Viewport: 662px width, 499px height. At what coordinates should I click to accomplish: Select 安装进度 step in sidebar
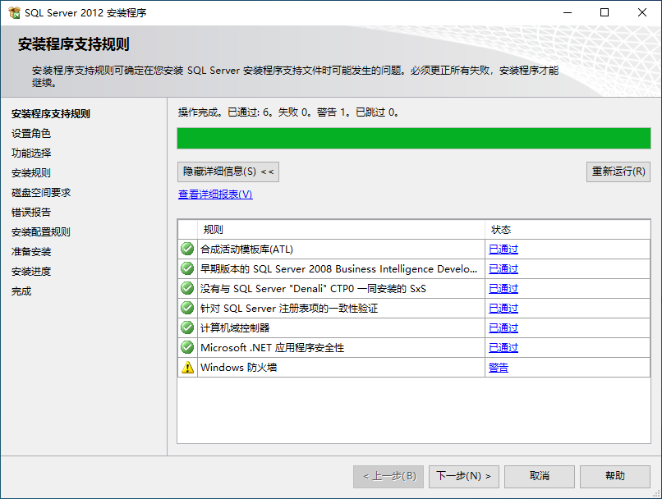(31, 271)
